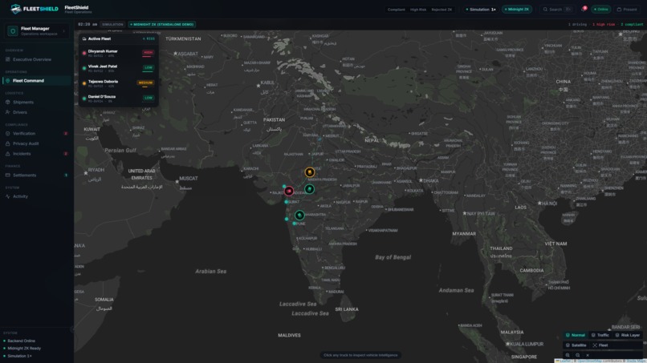Open Privacy Audit page
Screen dimensions: 647x363
click(36, 143)
